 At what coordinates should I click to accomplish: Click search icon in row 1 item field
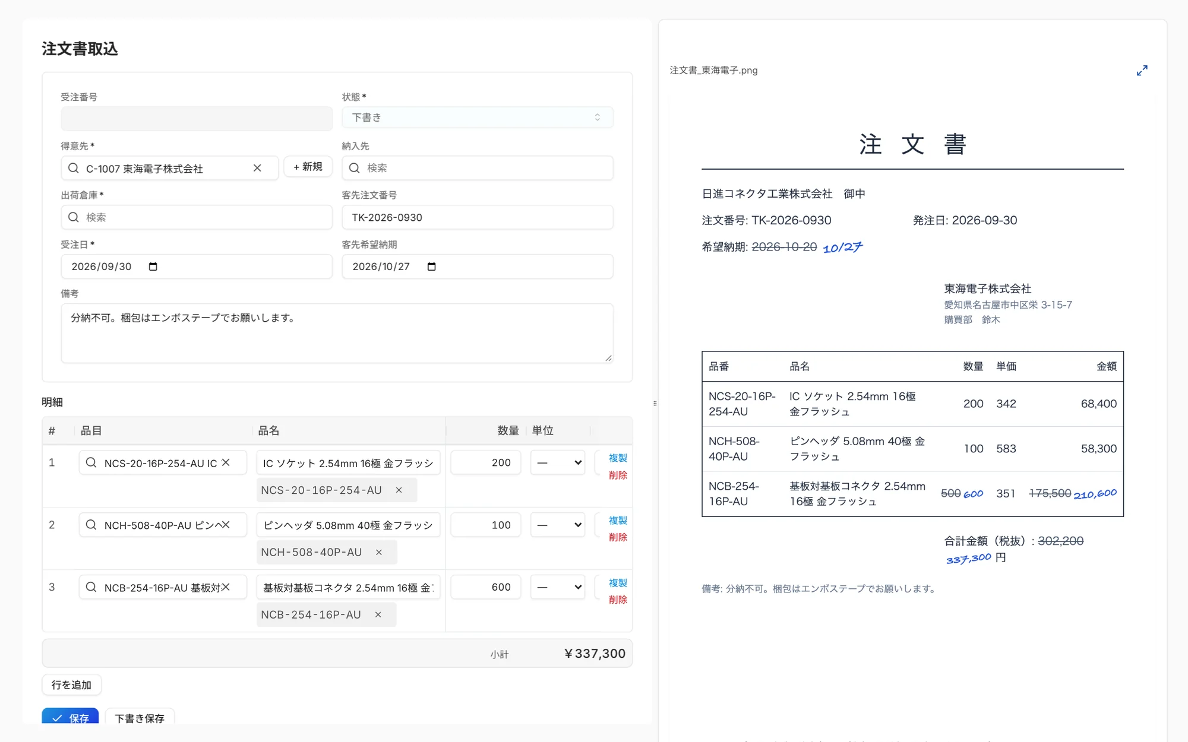pyautogui.click(x=91, y=462)
